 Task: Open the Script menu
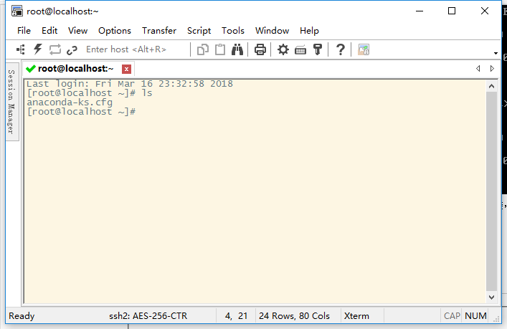(199, 30)
